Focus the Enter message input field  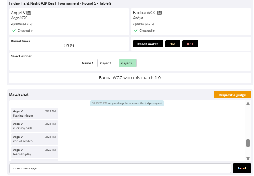click(120, 168)
